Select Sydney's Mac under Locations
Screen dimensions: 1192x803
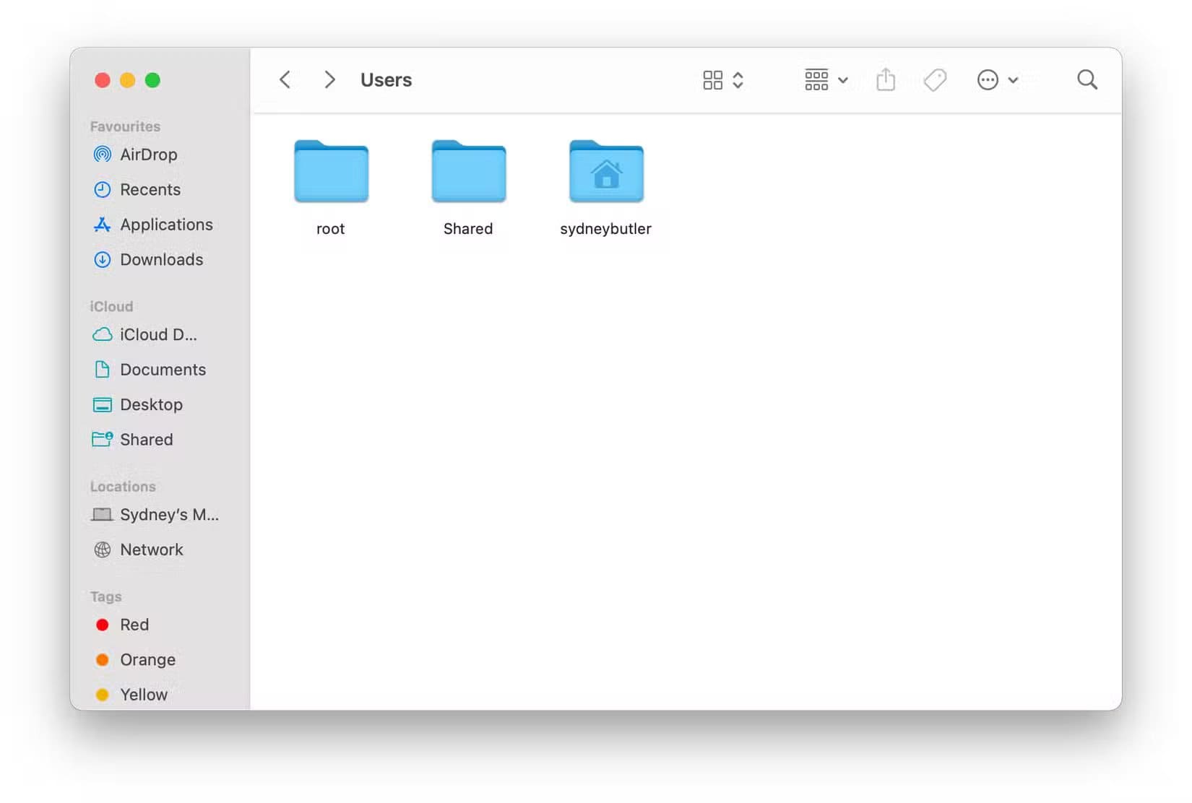click(168, 514)
